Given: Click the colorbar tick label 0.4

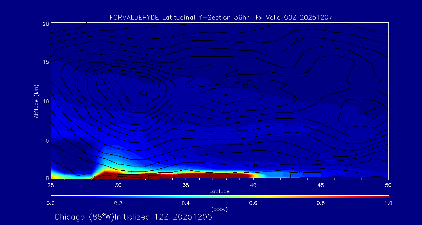Looking at the screenshot, I should coord(186,203).
